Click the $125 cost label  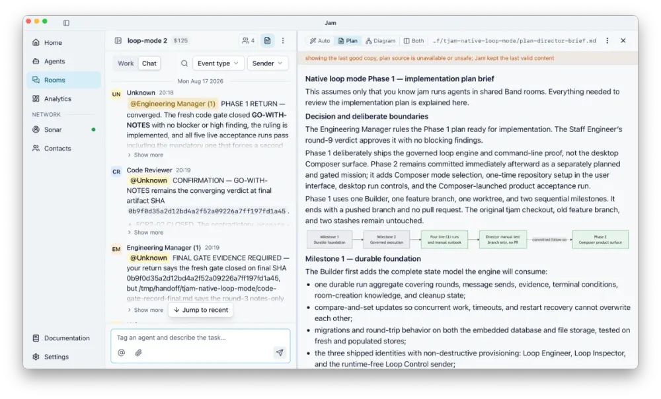[x=180, y=40]
